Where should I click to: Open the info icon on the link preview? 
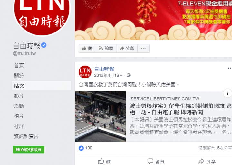point(227,93)
